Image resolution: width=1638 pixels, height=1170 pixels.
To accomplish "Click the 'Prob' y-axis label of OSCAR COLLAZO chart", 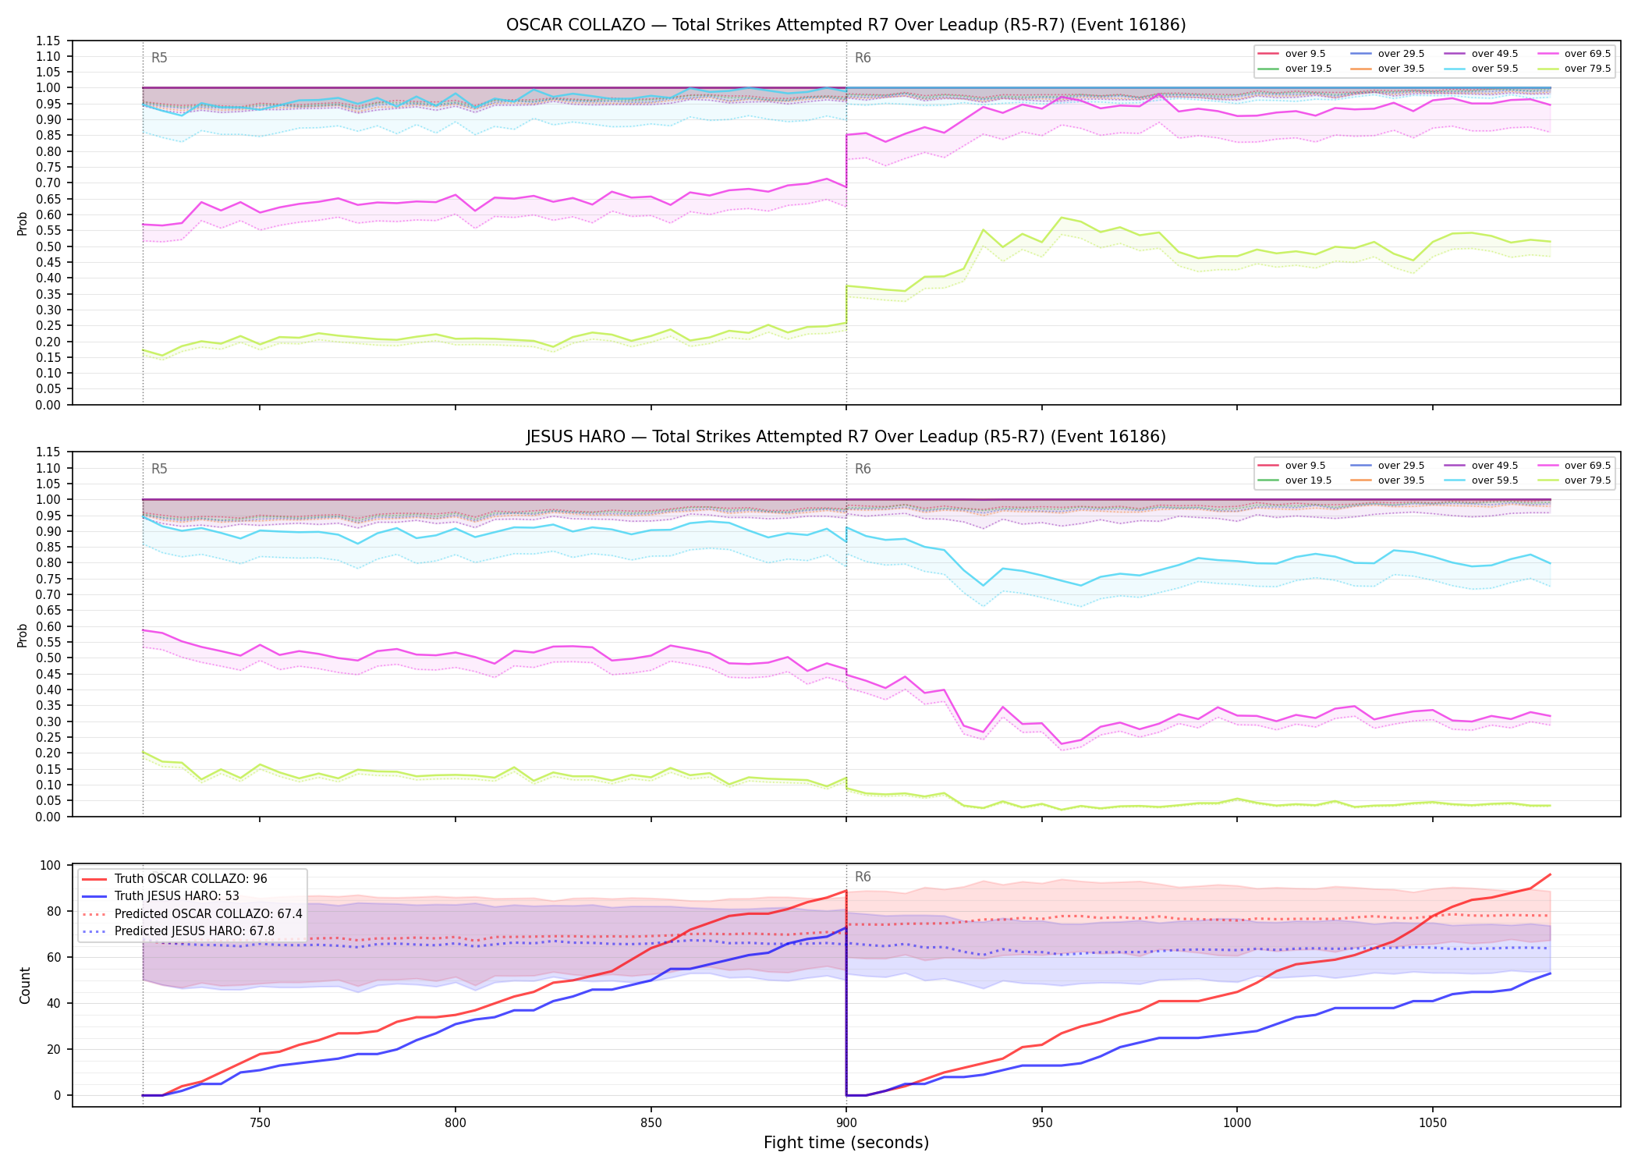I will tap(23, 223).
